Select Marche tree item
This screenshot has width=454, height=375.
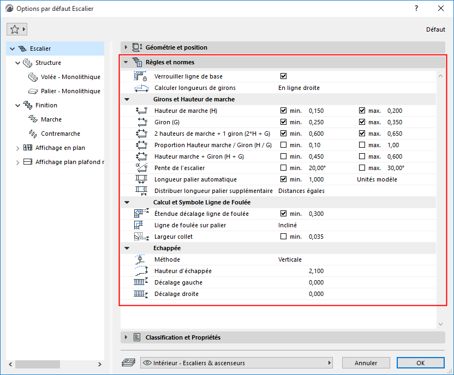tap(51, 119)
